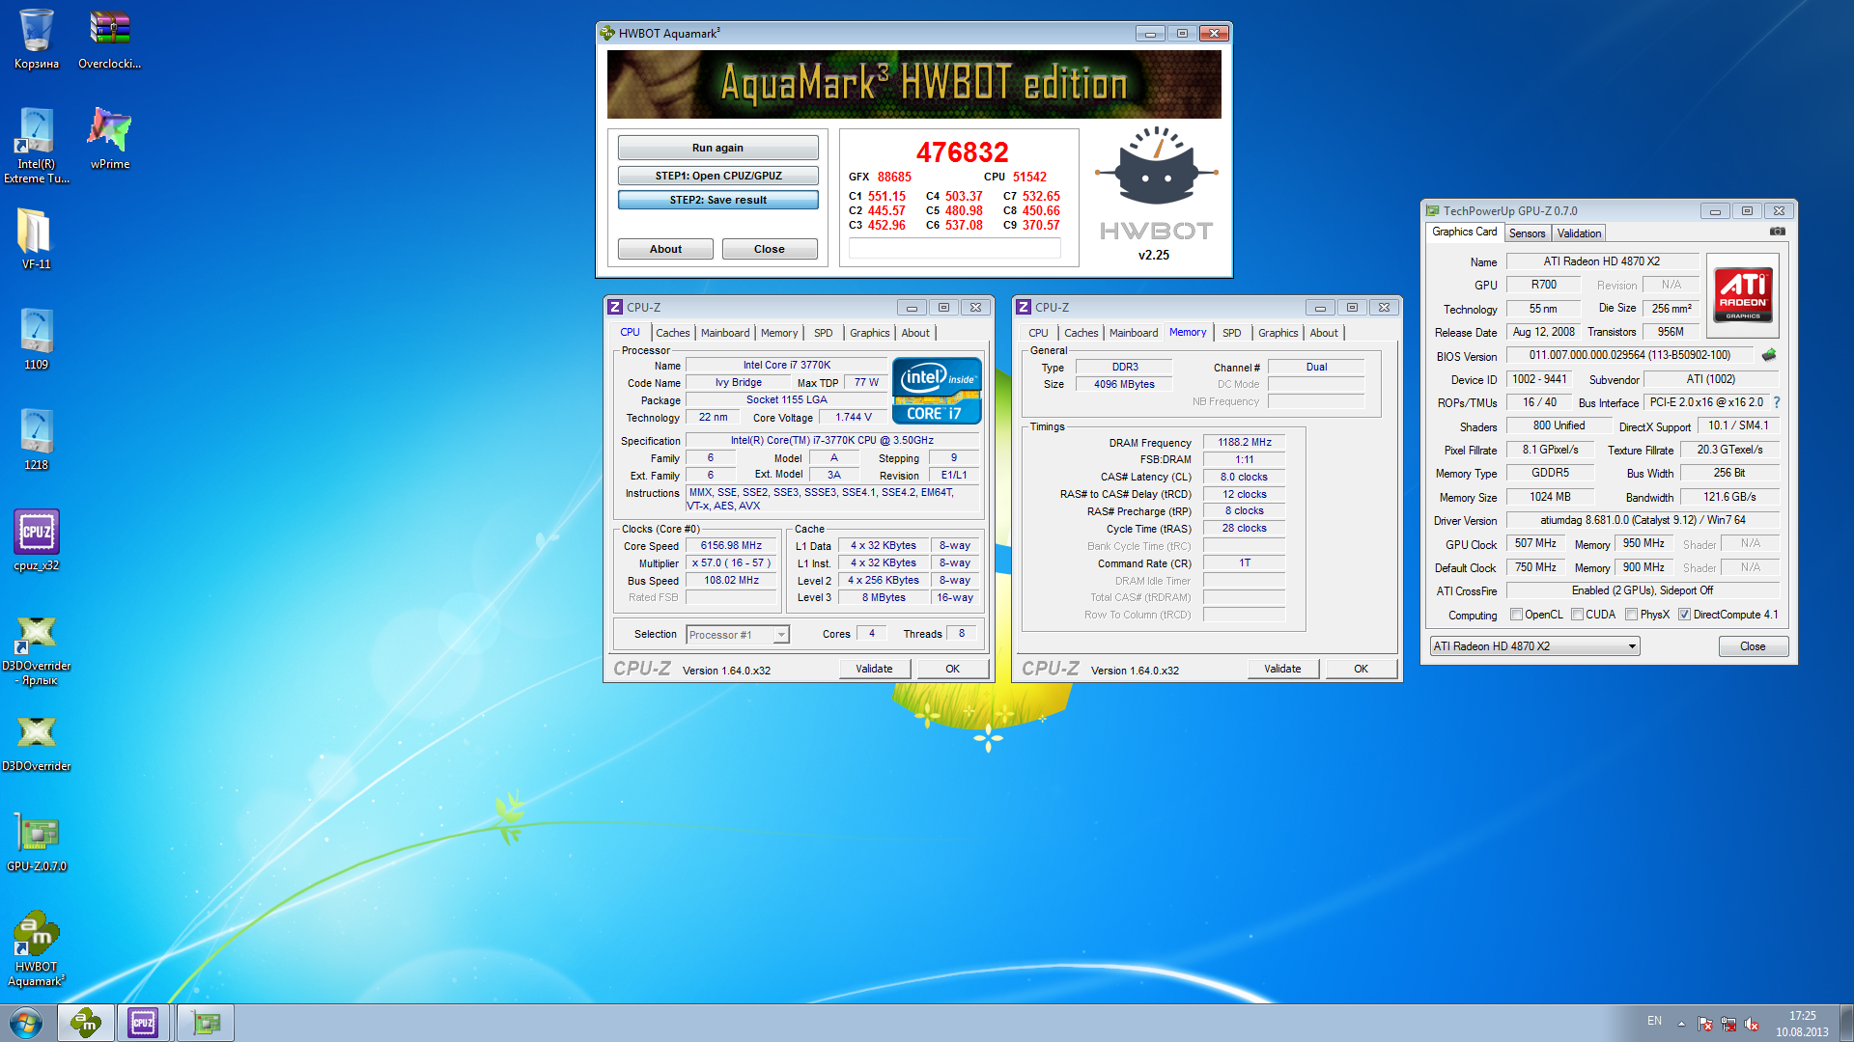Image resolution: width=1854 pixels, height=1042 pixels.
Task: Click the GPU-Z screenshot camera icon
Action: 1777,232
